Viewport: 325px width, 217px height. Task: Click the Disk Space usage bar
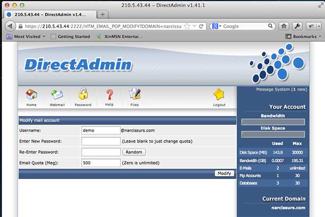(x=273, y=134)
